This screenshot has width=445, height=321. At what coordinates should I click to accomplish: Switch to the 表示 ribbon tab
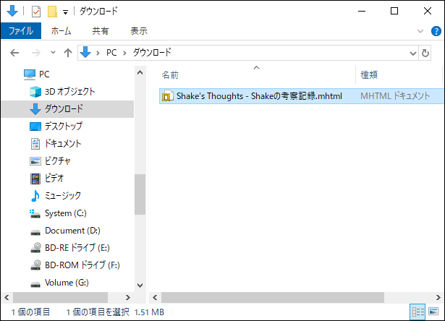(x=139, y=30)
